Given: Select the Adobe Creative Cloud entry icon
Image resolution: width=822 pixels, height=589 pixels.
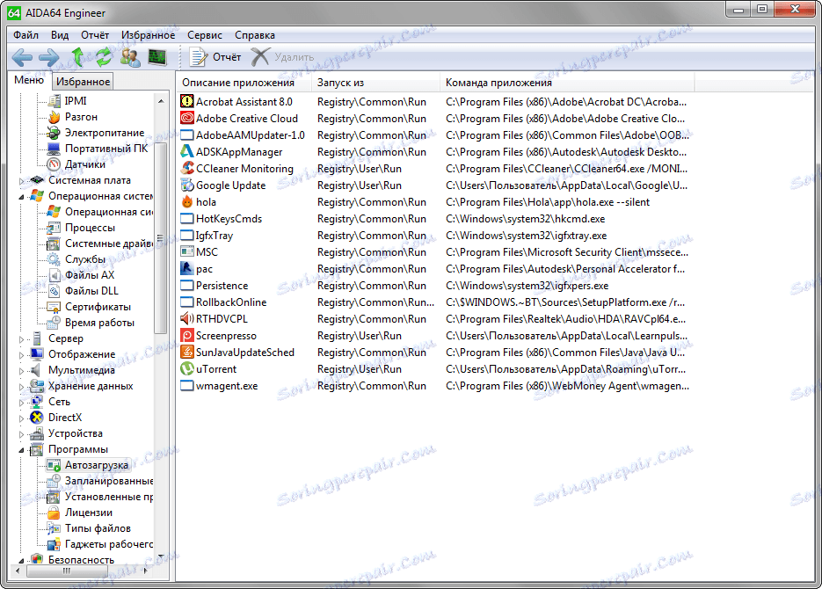Looking at the screenshot, I should (x=186, y=118).
